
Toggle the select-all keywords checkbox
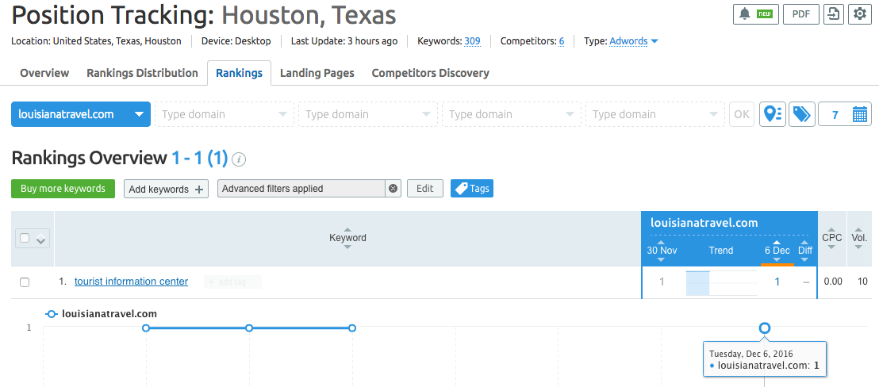[x=25, y=238]
